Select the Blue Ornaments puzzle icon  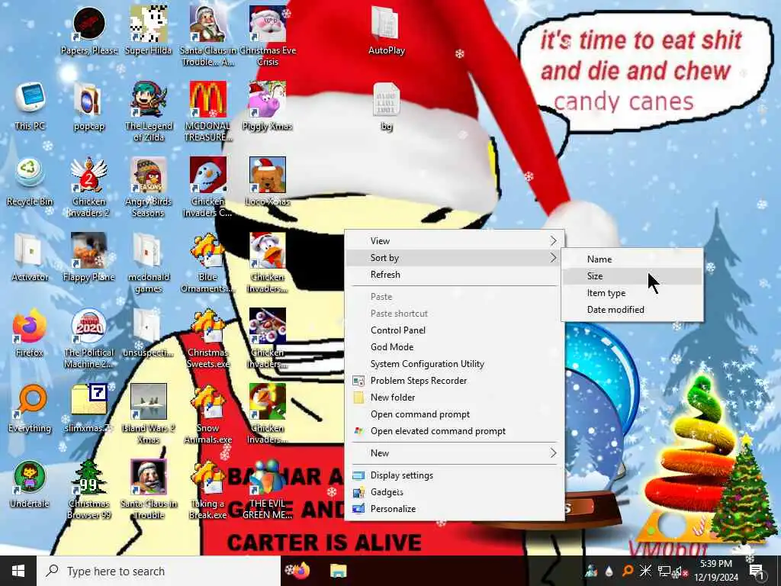(207, 262)
